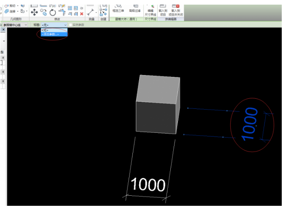
Task: Select the Move tool with four arrows
Action: [34, 12]
